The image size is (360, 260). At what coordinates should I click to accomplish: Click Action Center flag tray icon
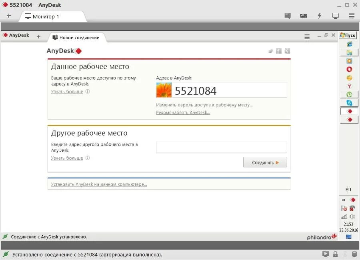point(344,208)
